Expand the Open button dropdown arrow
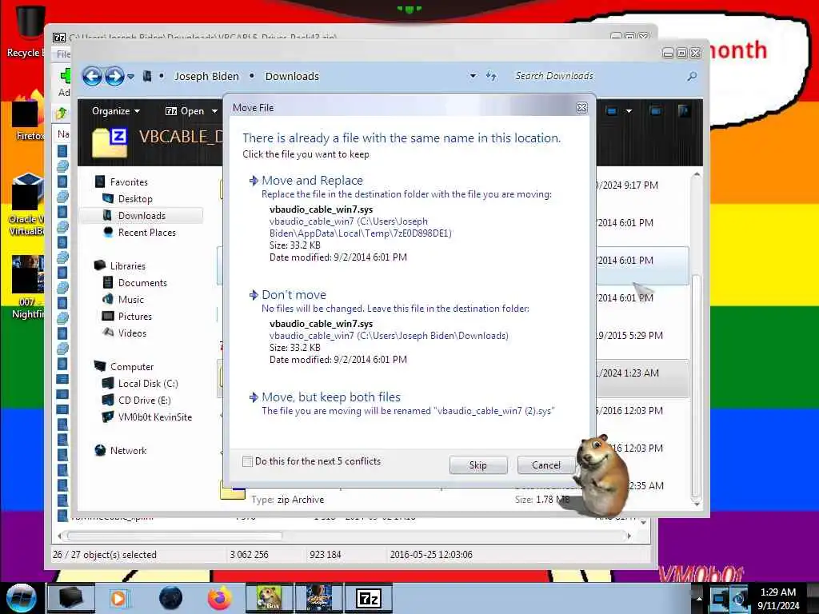Screen dimensions: 819x614 [x=214, y=111]
